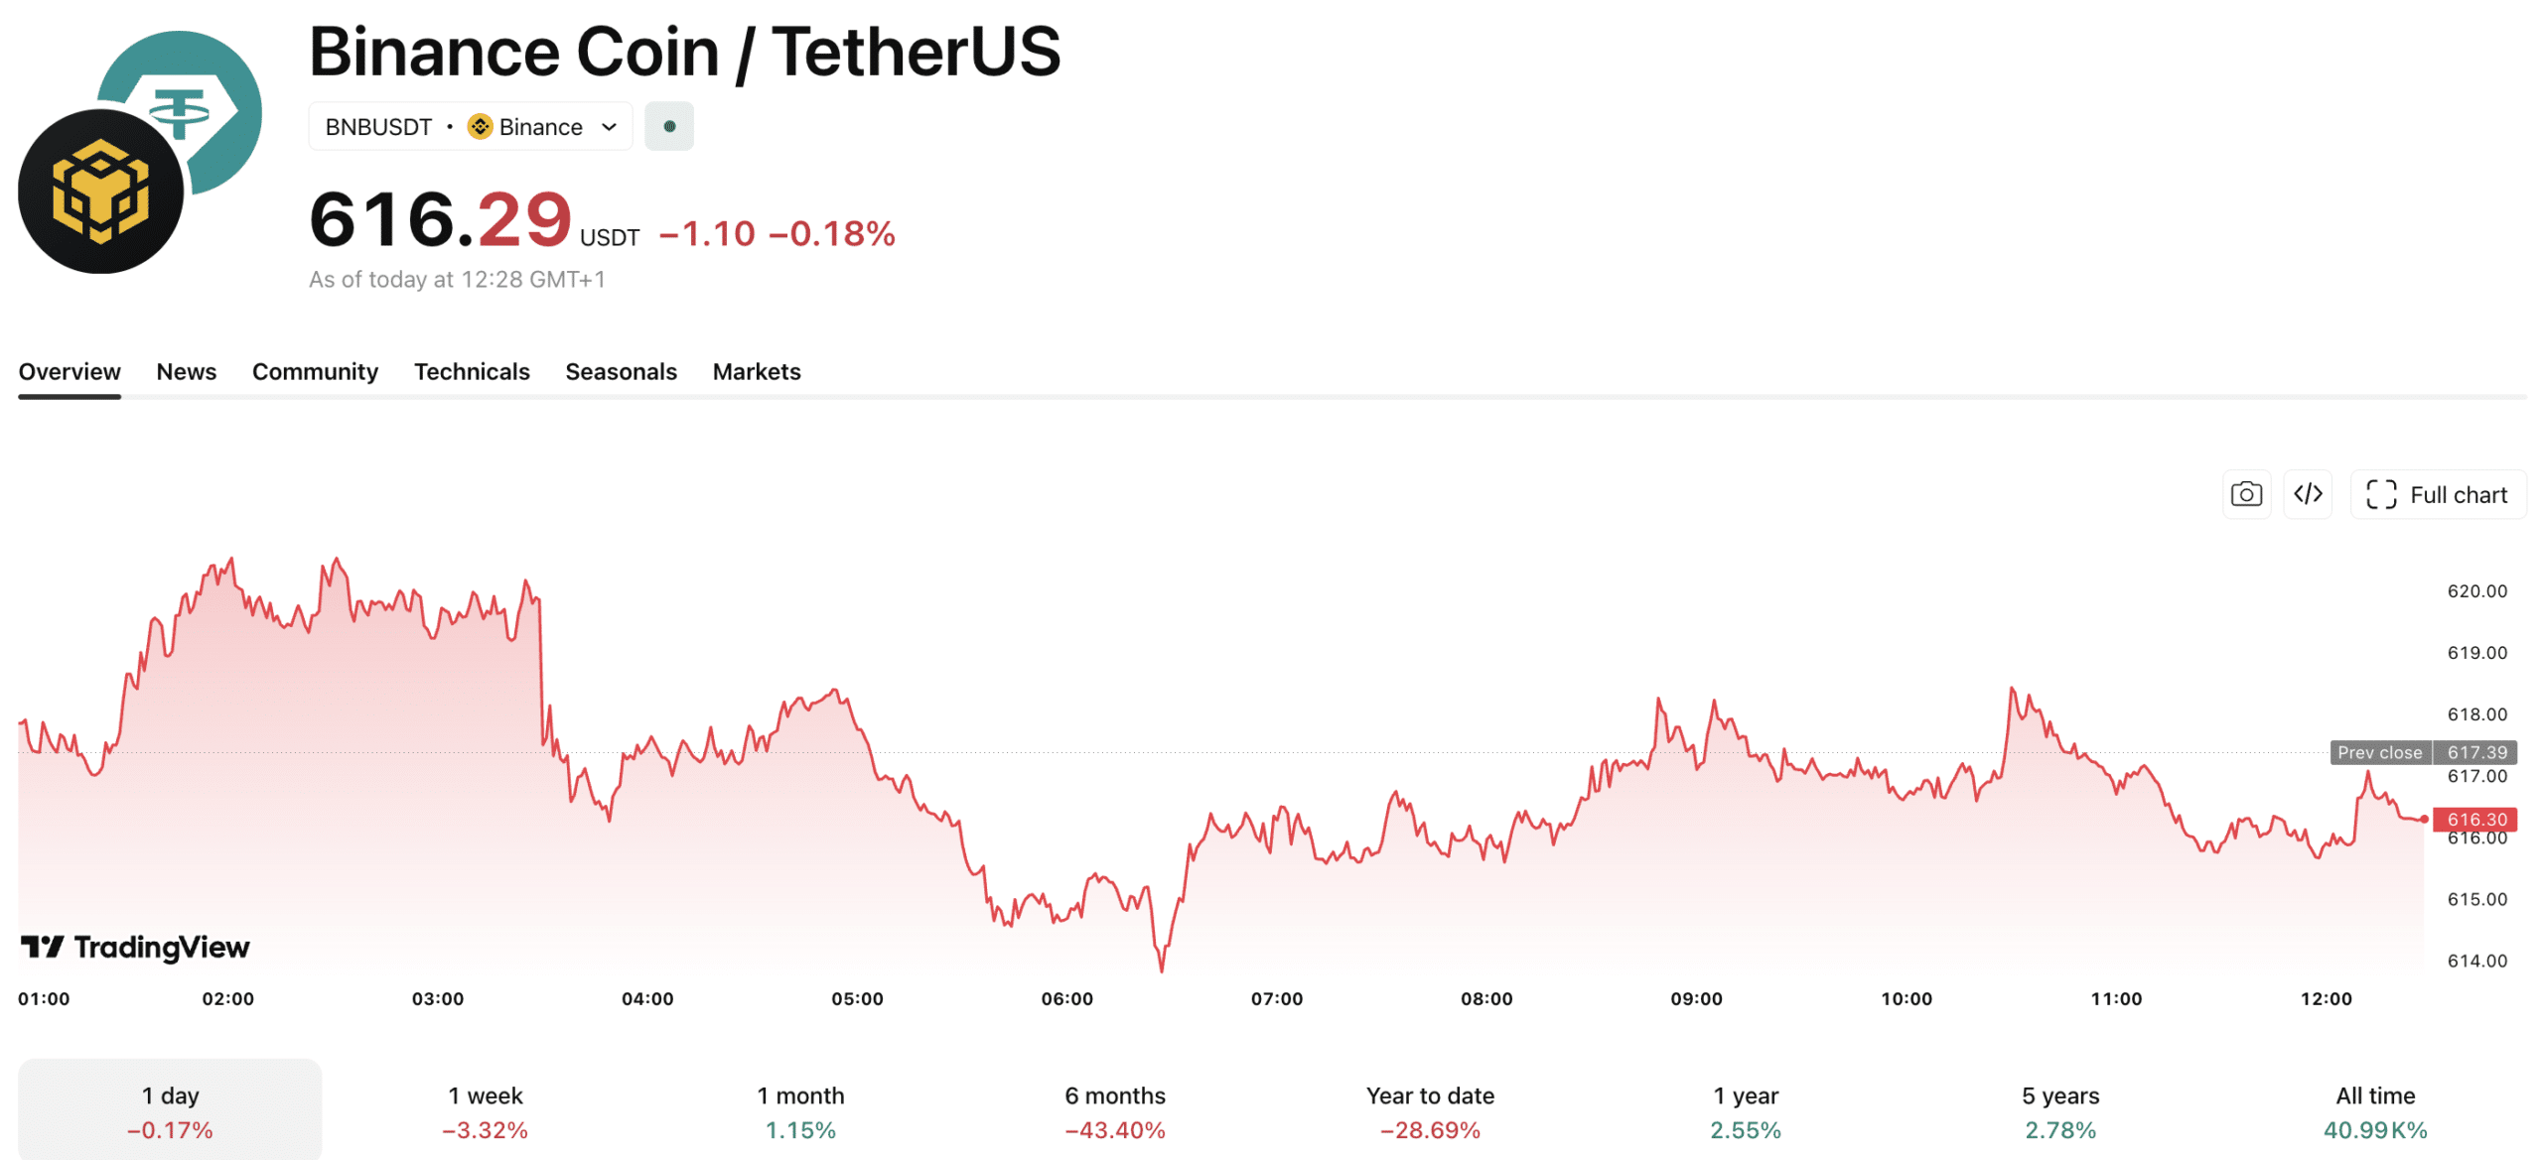This screenshot has width=2542, height=1160.
Task: View the Seasonals tab
Action: (x=621, y=371)
